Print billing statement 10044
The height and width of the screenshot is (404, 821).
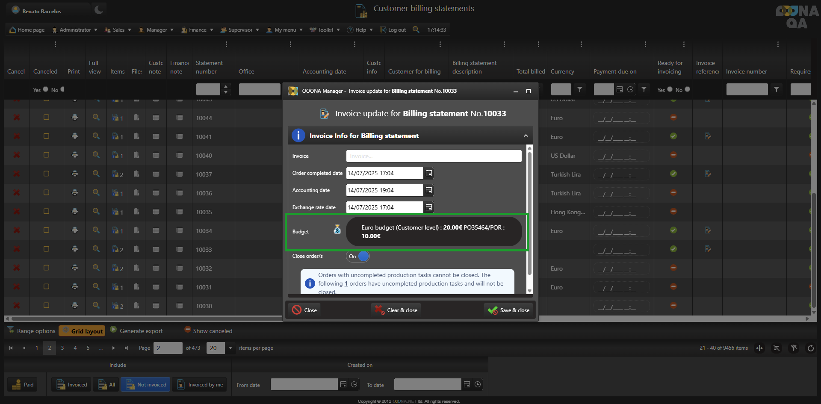point(75,118)
